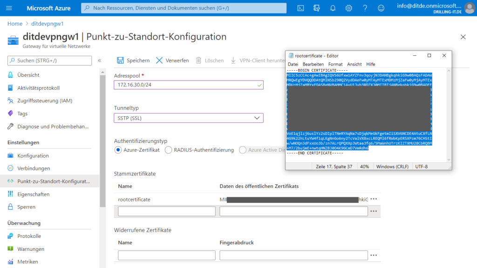Select Punkt-zu-Standort-Konfiguration icon in sidebar
This screenshot has height=268, width=477.
(x=10, y=181)
